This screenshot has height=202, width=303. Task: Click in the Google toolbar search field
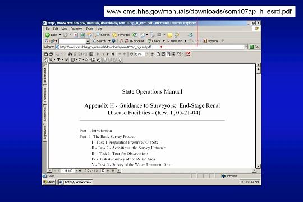click(x=72, y=41)
